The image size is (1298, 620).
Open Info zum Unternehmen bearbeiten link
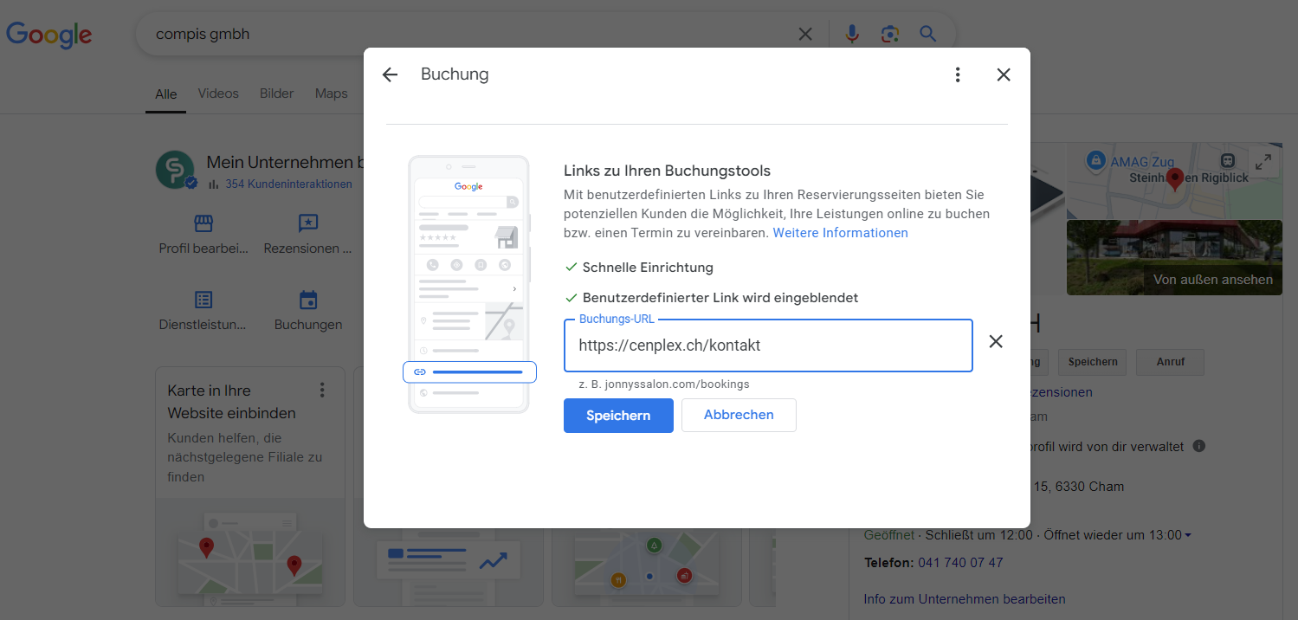(x=965, y=599)
